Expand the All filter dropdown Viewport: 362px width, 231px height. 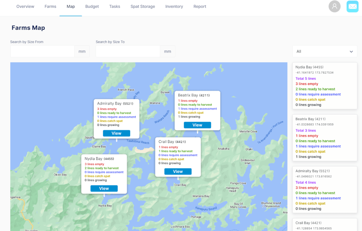(x=325, y=51)
